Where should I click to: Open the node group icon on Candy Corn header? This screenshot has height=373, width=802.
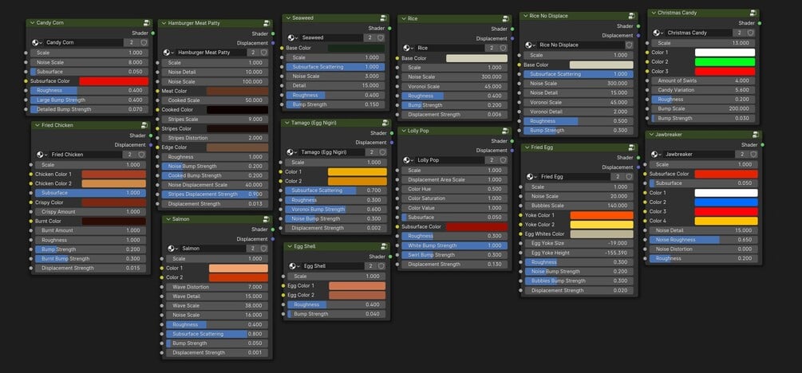click(147, 23)
